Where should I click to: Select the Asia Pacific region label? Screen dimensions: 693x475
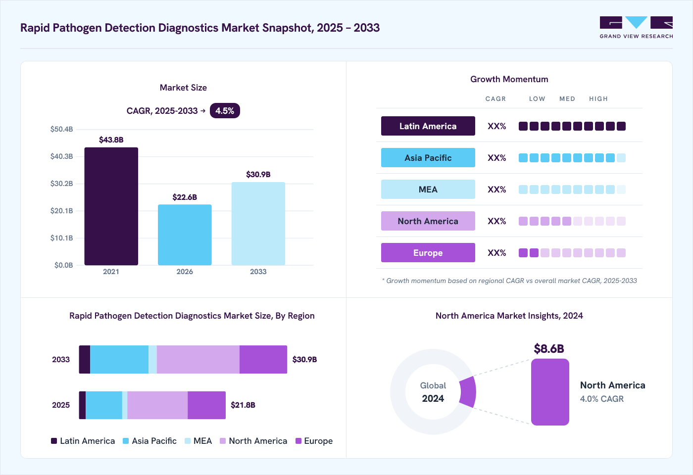coord(428,158)
